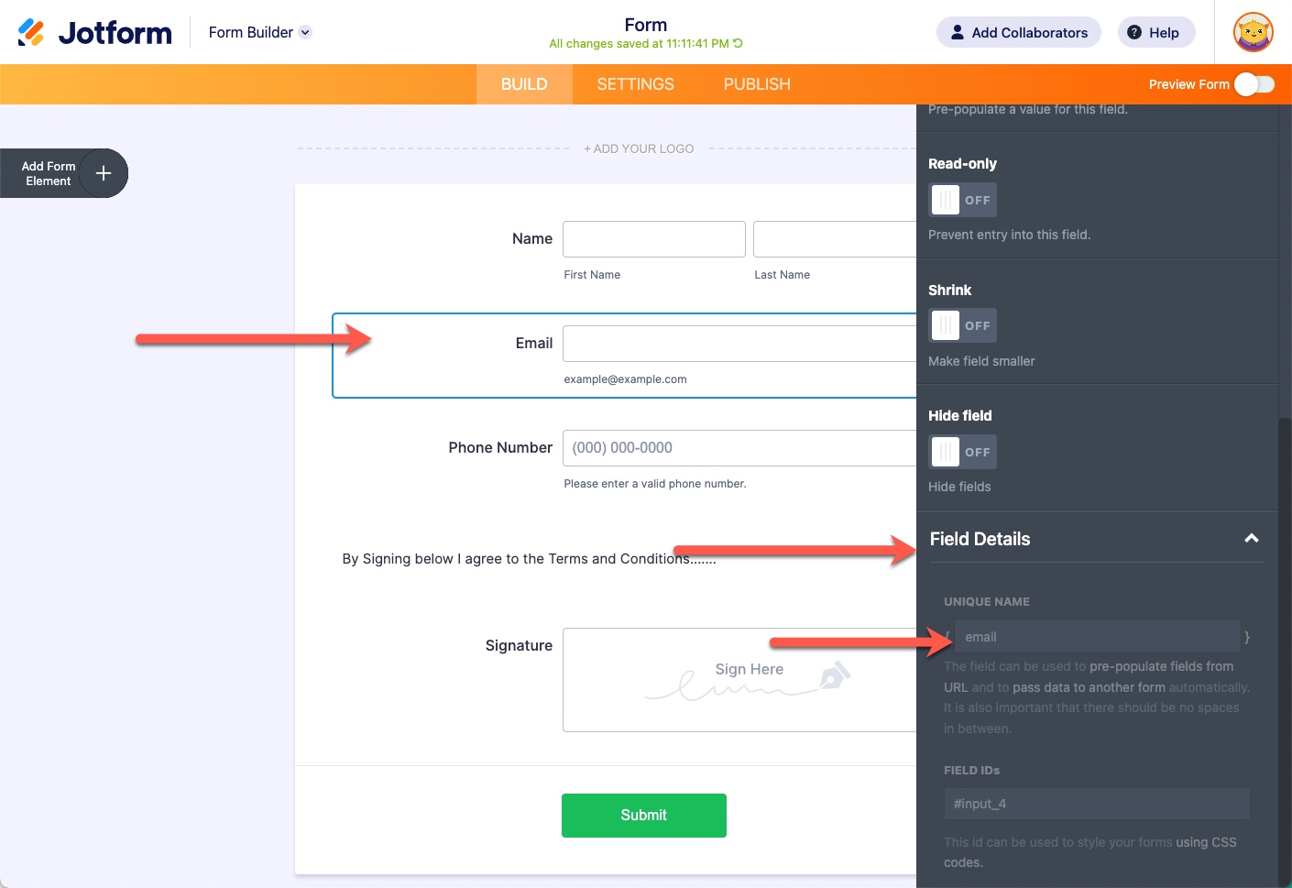The height and width of the screenshot is (888, 1292).
Task: Click the Field IDs #input_4 box
Action: pos(1097,804)
